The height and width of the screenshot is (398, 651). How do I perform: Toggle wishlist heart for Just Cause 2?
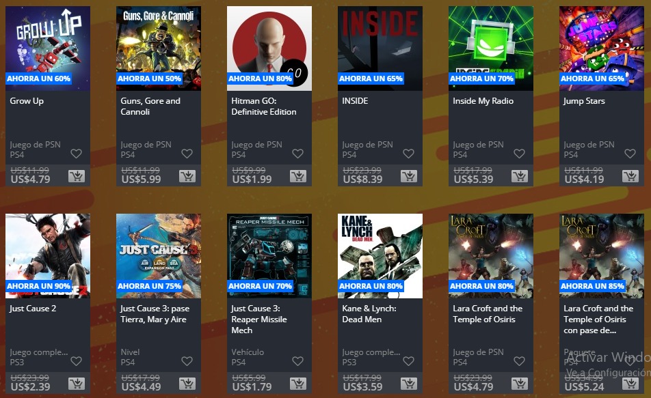pos(77,361)
